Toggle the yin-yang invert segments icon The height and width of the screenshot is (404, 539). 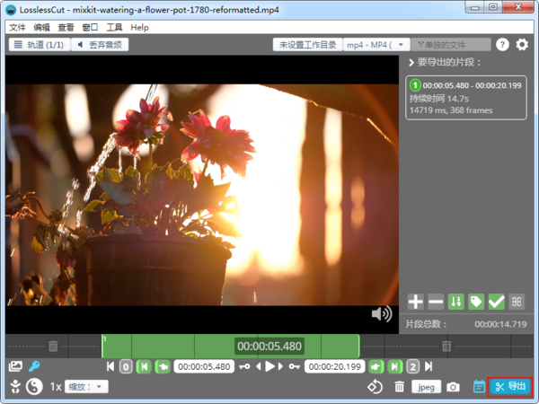(34, 387)
